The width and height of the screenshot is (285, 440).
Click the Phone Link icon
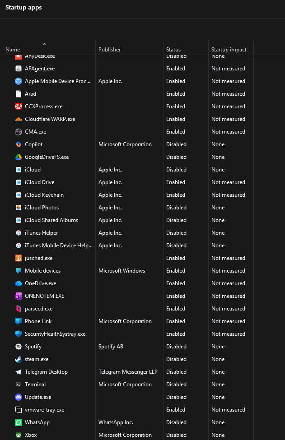19,321
